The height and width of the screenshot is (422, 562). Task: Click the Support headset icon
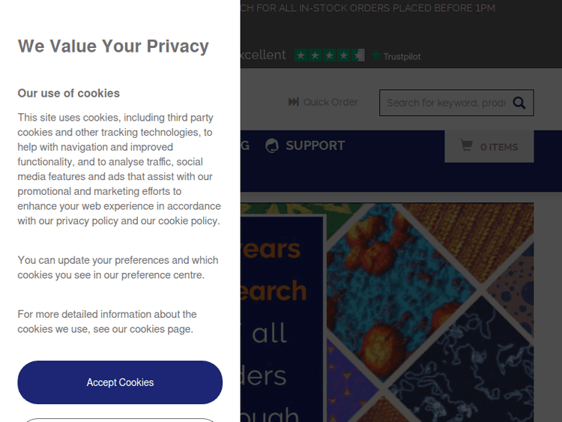pyautogui.click(x=272, y=145)
